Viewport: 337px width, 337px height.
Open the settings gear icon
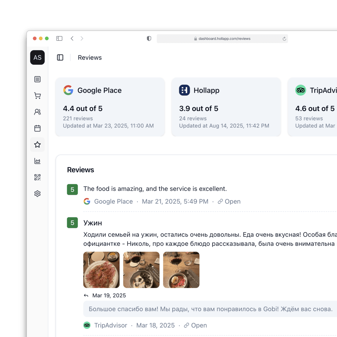pyautogui.click(x=37, y=194)
